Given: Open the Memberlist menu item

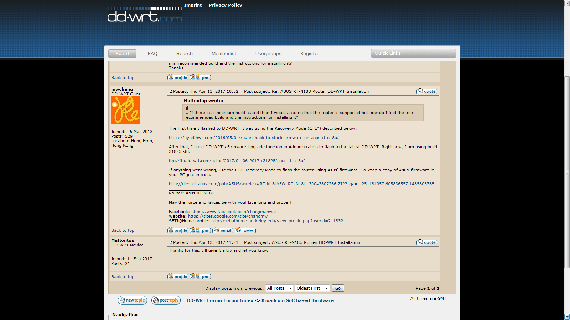Looking at the screenshot, I should 224,53.
